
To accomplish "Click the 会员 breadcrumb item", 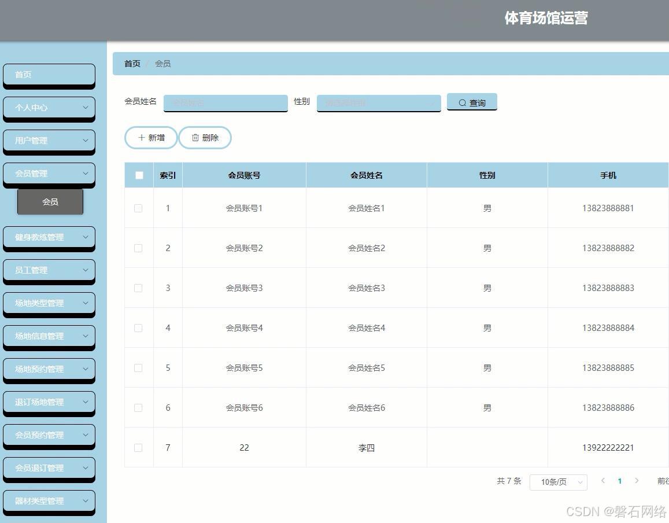I will pyautogui.click(x=162, y=64).
